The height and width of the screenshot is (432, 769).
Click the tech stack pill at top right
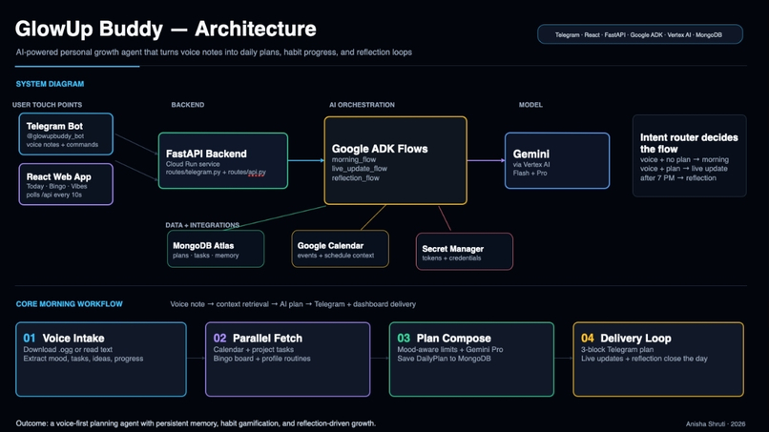coord(640,34)
